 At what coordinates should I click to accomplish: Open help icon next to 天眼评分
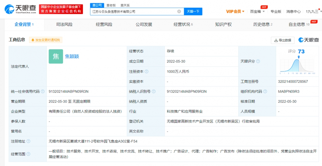(258, 61)
